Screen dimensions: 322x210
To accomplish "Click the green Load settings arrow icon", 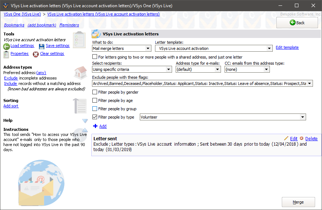I will tap(6, 46).
